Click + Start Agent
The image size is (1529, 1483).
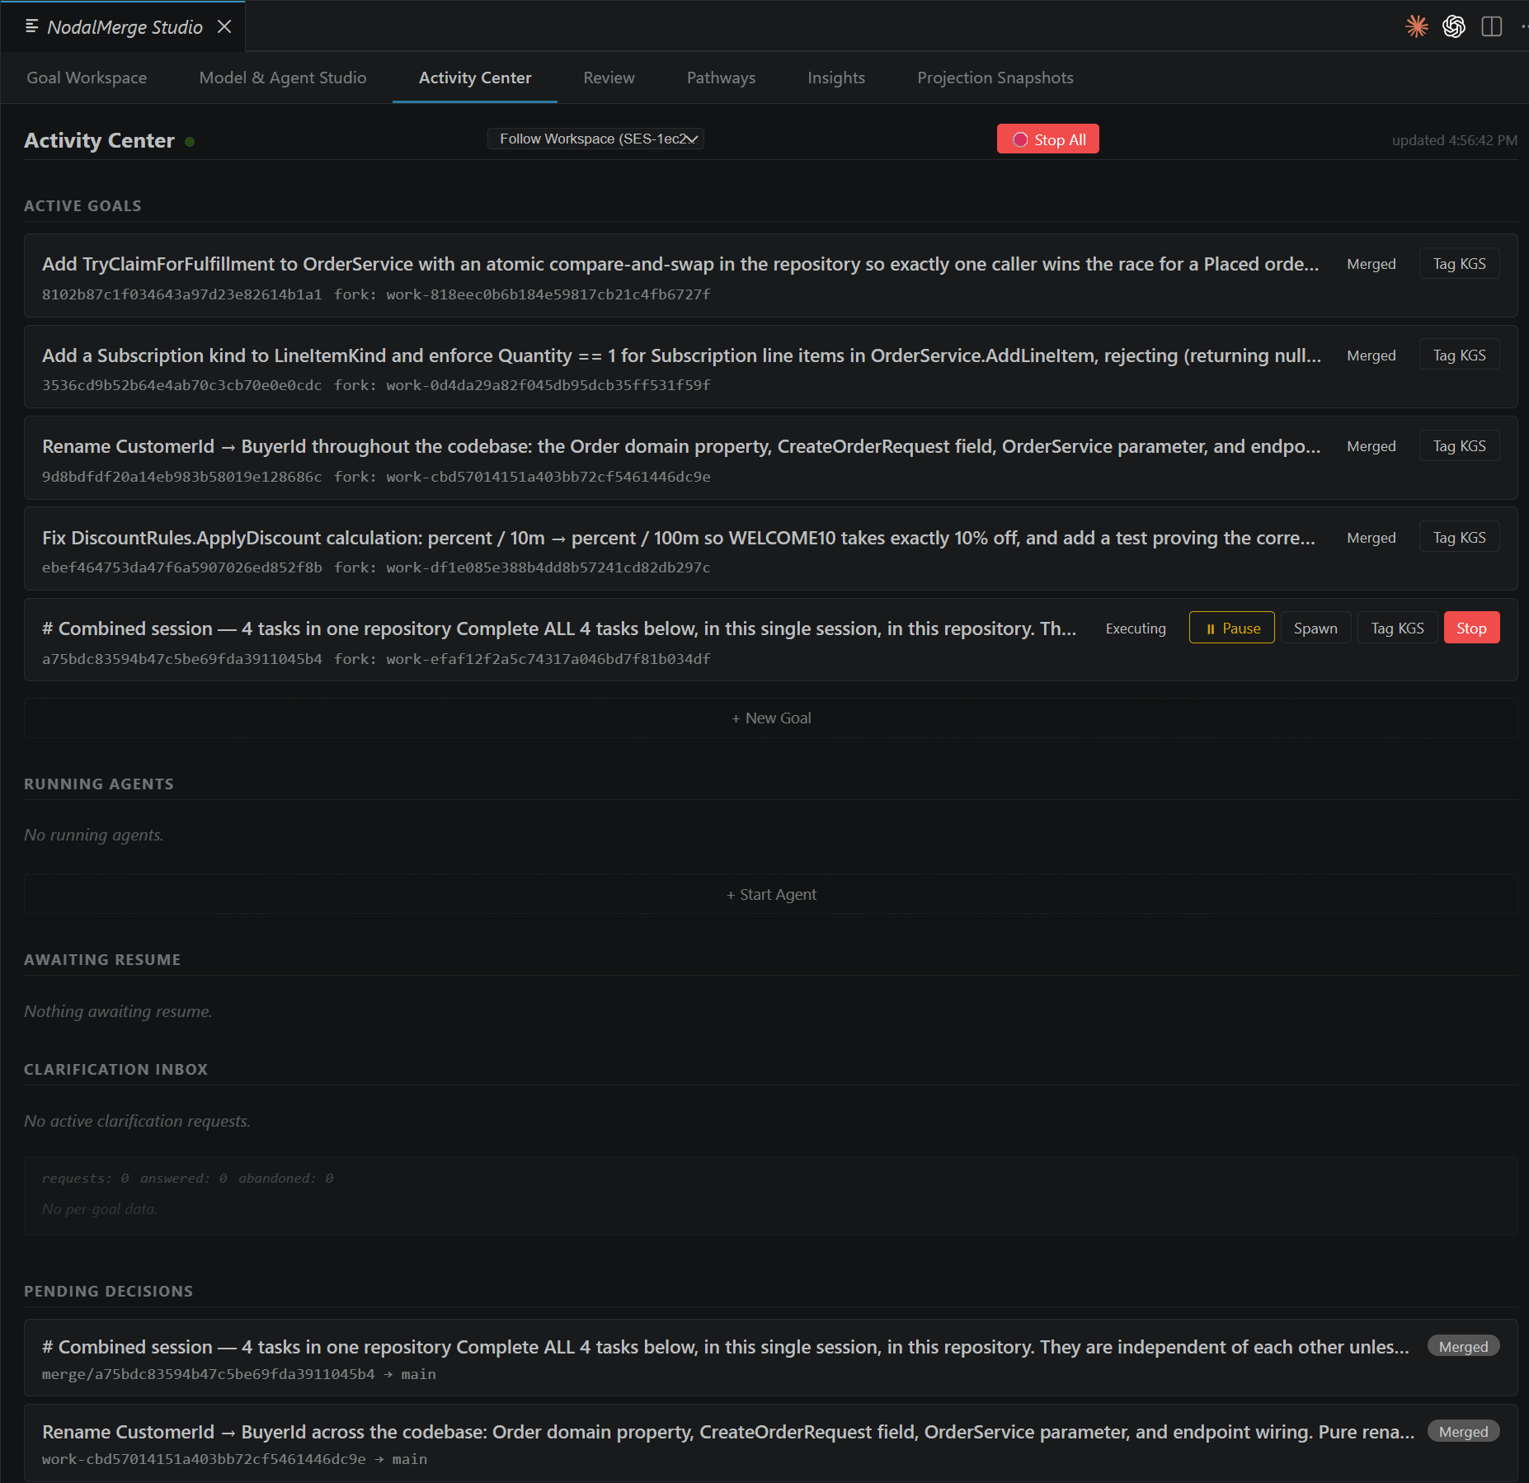click(771, 895)
